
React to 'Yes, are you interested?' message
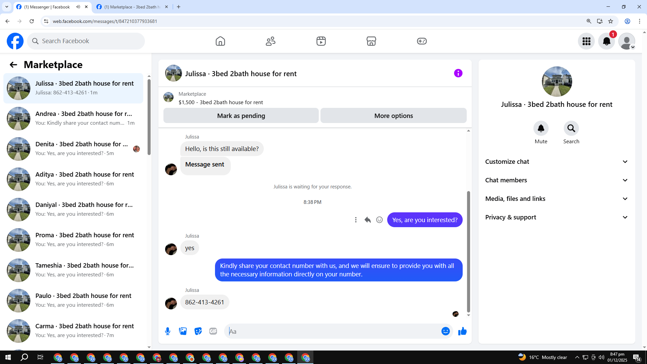(x=379, y=220)
